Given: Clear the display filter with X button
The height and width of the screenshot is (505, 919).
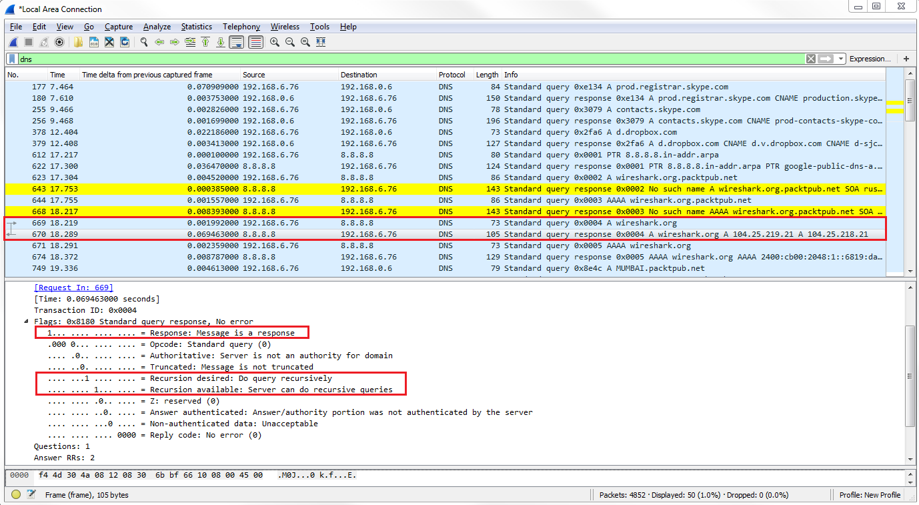Looking at the screenshot, I should (x=811, y=59).
